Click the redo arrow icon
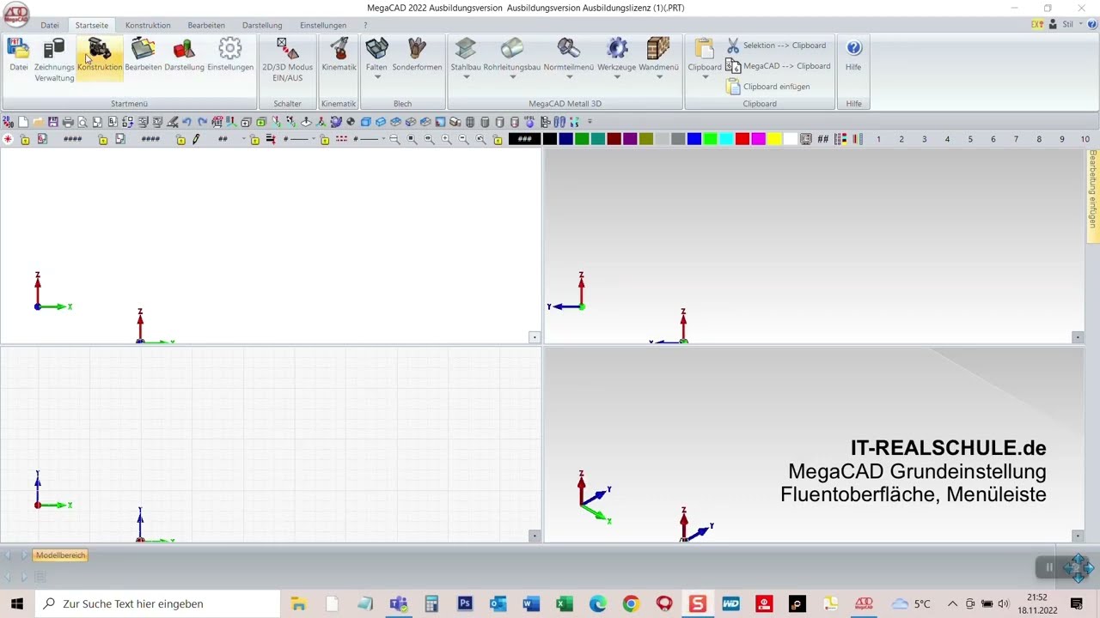The width and height of the screenshot is (1100, 618). (x=202, y=122)
